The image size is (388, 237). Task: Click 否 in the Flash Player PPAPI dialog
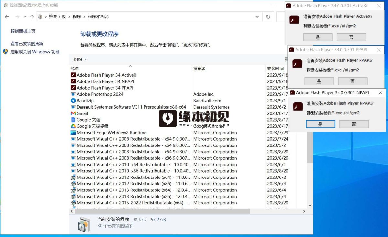[353, 81]
